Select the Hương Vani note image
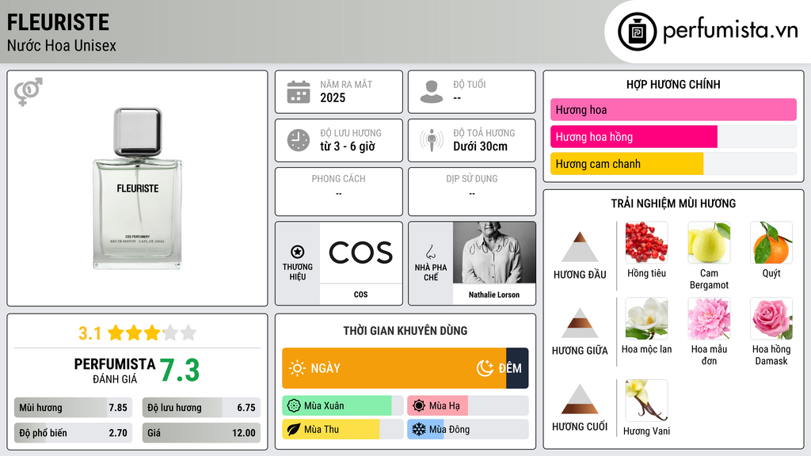The image size is (811, 456). (x=646, y=400)
